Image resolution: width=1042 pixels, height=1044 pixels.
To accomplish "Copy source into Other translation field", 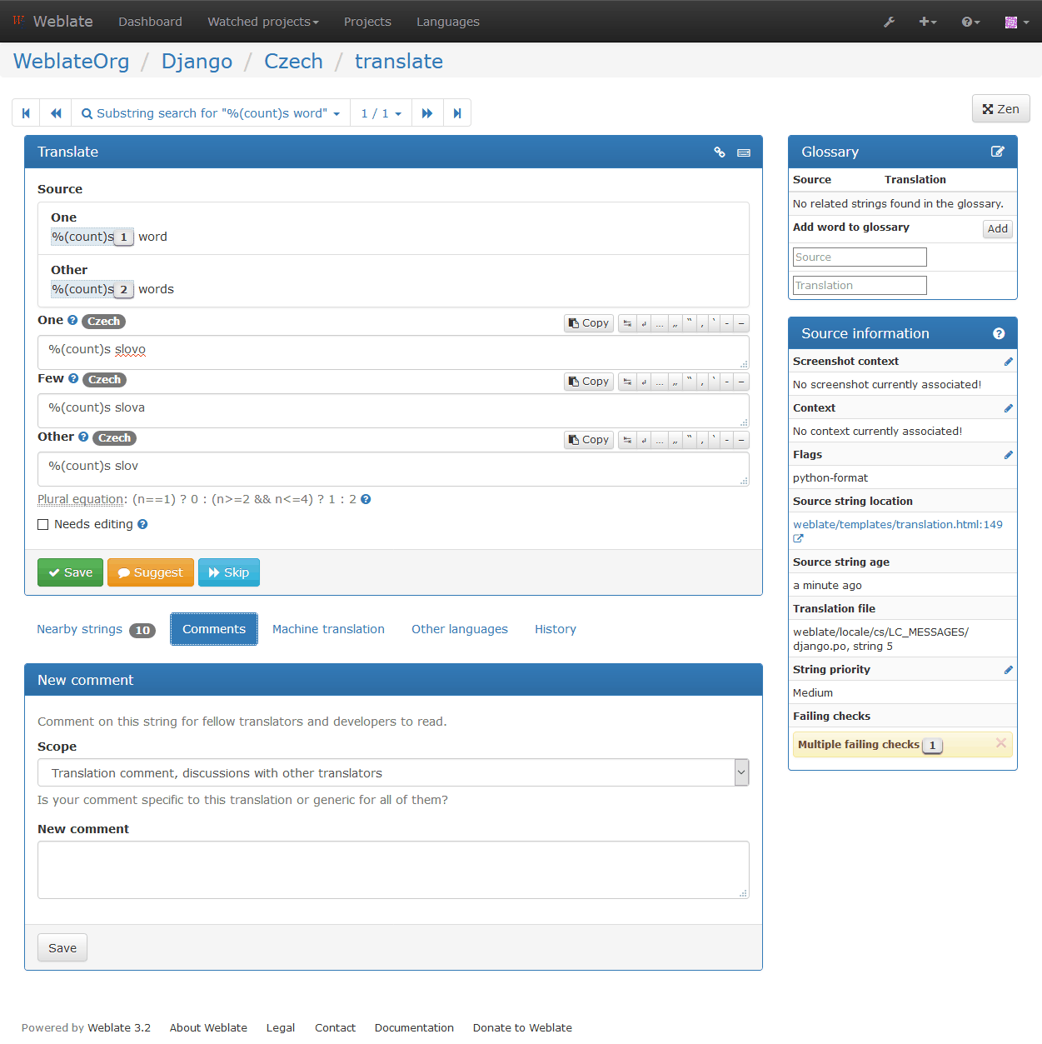I will click(589, 440).
